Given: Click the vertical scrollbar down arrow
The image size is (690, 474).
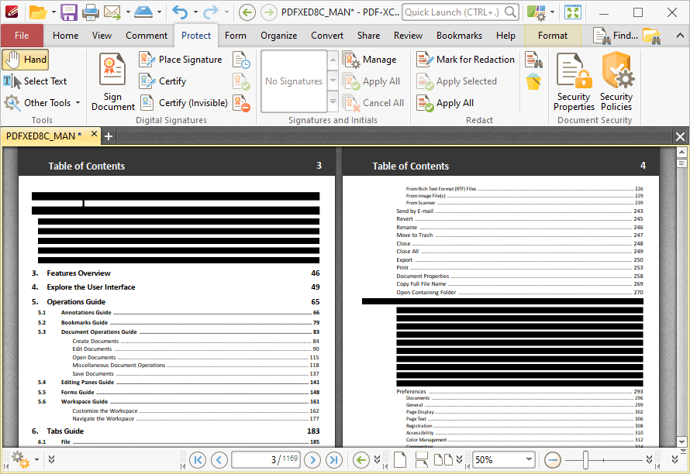Looking at the screenshot, I should pos(681,442).
